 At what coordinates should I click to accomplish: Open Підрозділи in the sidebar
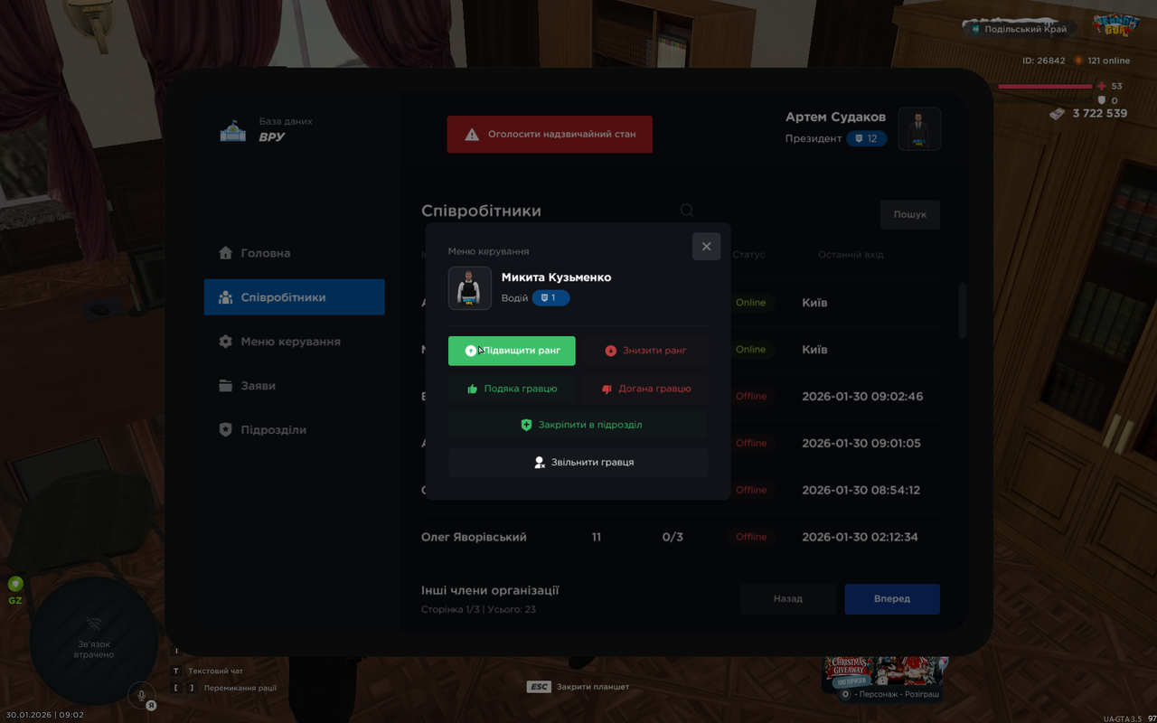click(x=294, y=430)
